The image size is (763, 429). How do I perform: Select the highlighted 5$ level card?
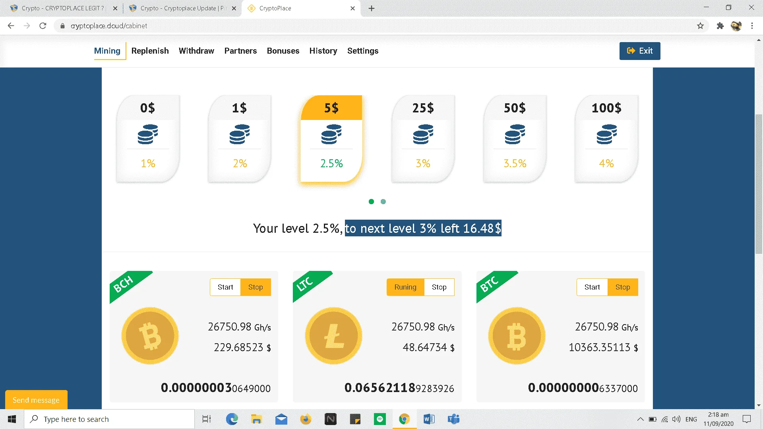[331, 139]
